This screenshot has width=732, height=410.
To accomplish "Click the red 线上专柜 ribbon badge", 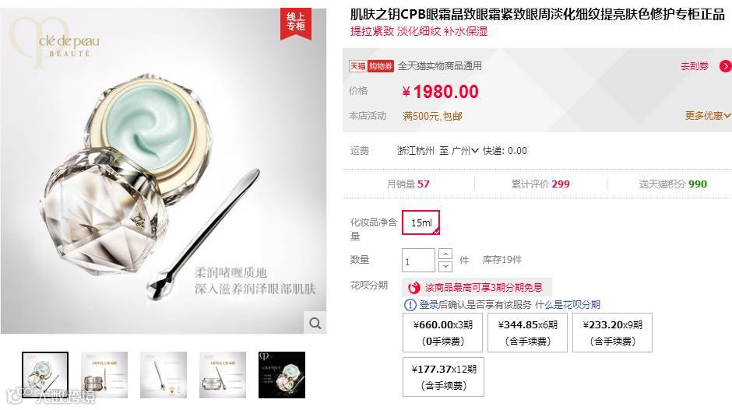I will point(296,23).
